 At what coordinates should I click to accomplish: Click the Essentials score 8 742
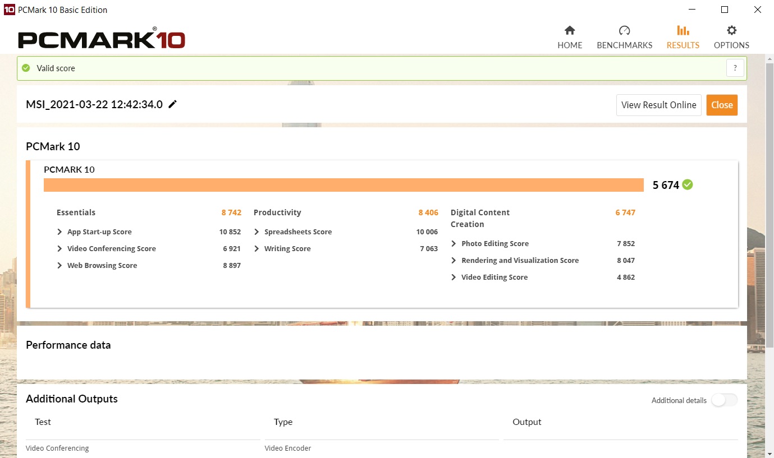coord(231,212)
